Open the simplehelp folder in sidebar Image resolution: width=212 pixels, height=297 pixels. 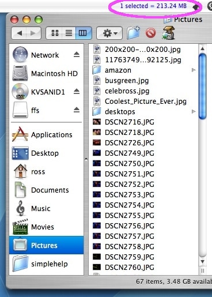click(46, 264)
